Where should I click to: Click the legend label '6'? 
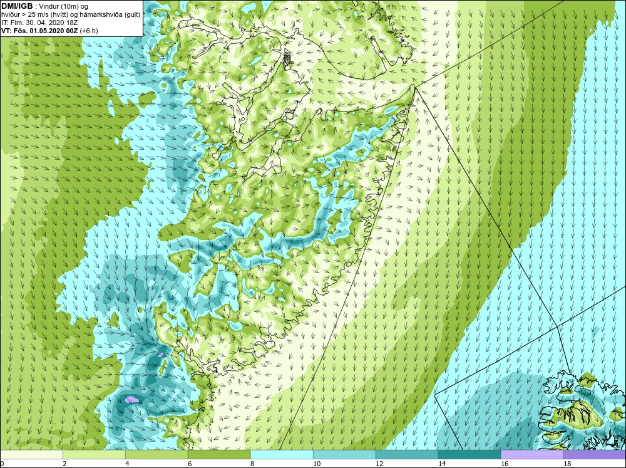[x=190, y=464]
